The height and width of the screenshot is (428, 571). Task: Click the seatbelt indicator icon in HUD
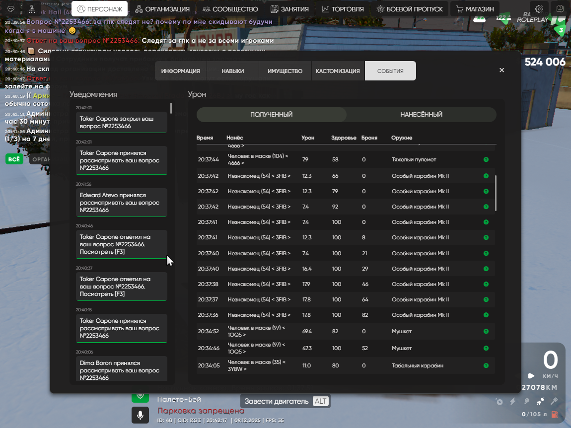pos(540,401)
